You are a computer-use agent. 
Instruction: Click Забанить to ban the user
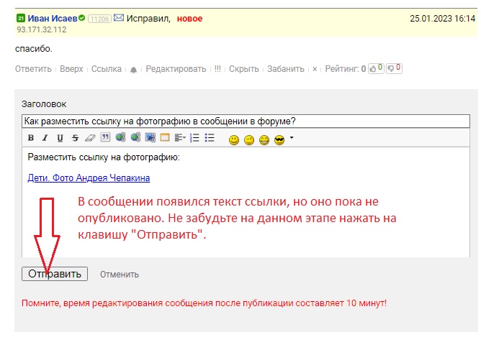(286, 69)
